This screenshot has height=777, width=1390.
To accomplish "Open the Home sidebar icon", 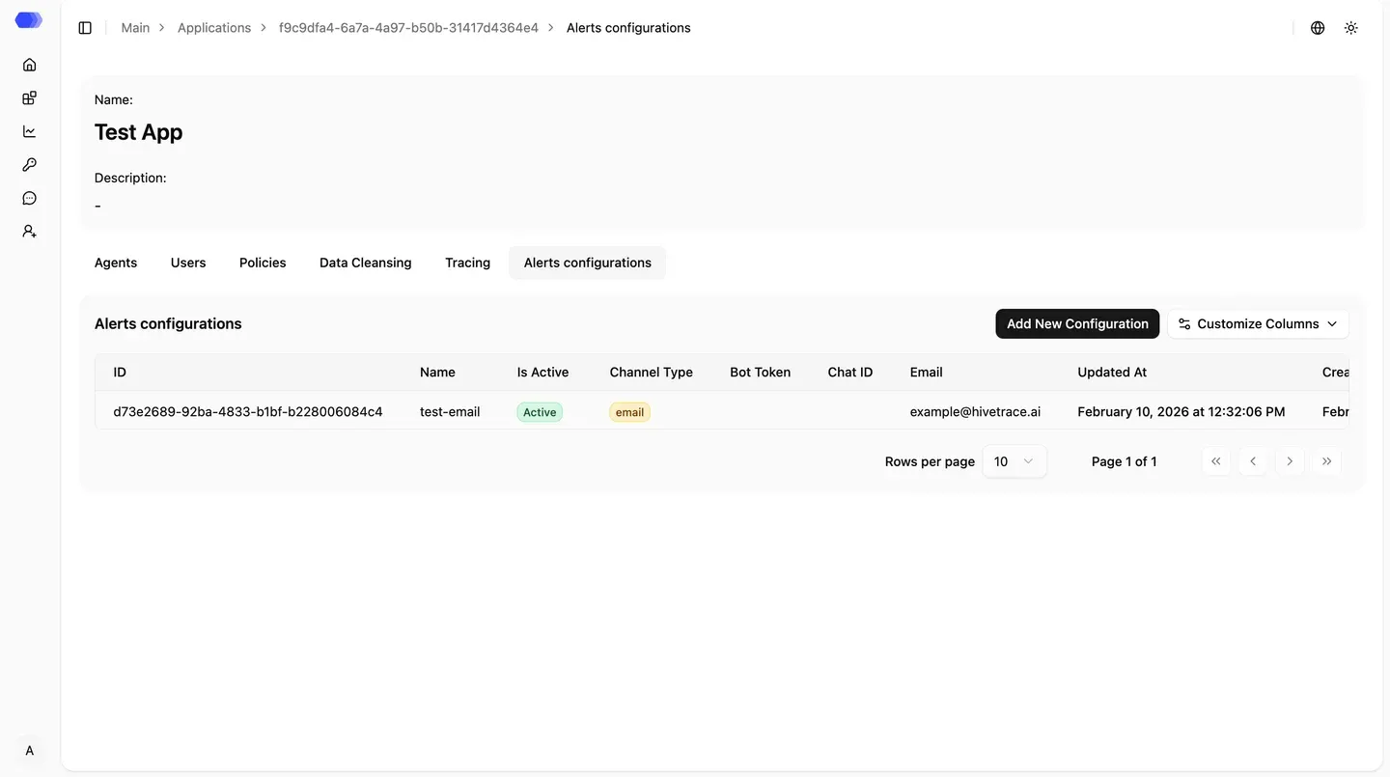I will coord(30,65).
